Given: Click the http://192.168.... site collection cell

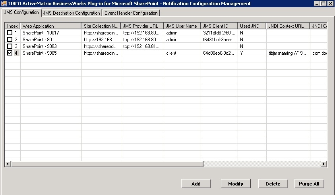Looking at the screenshot, I should point(101,39).
